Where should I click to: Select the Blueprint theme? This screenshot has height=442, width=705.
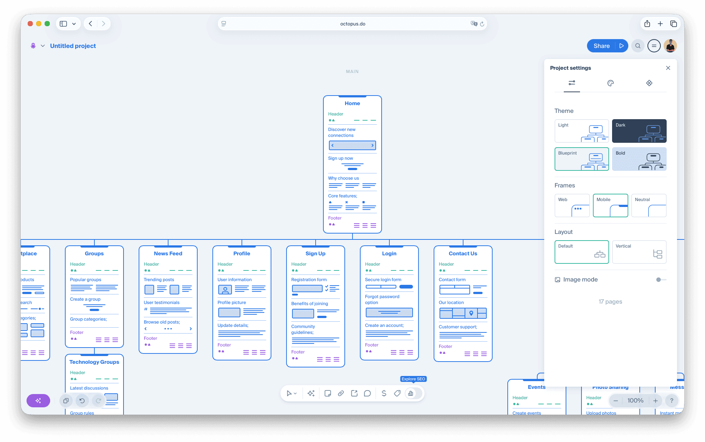pos(581,159)
